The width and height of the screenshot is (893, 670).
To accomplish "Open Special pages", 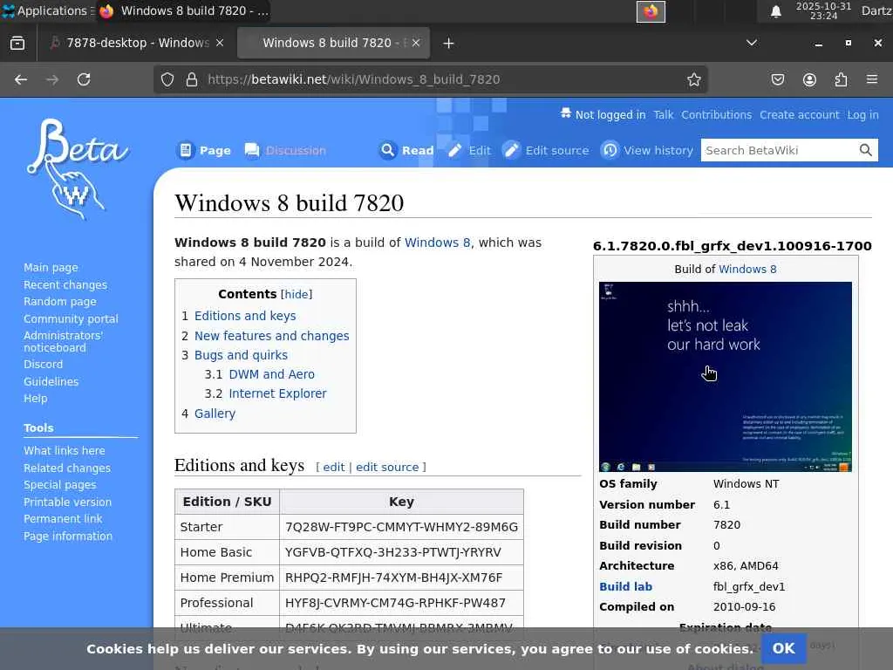I will coord(60,485).
